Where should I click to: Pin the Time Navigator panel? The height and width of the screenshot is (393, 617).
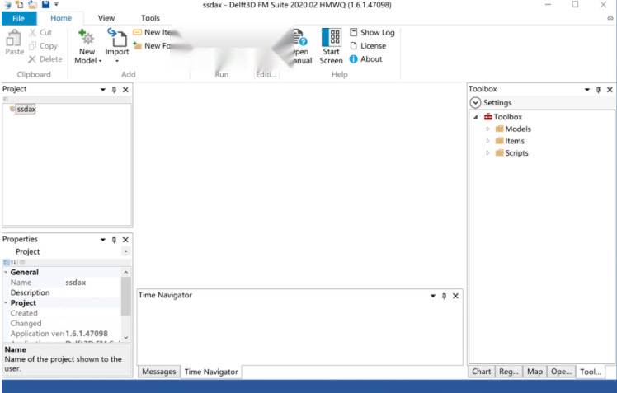444,296
